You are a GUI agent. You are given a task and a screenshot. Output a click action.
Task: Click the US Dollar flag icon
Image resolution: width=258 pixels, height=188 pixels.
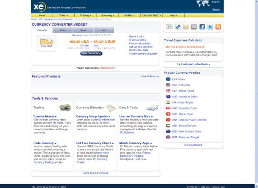168,85
